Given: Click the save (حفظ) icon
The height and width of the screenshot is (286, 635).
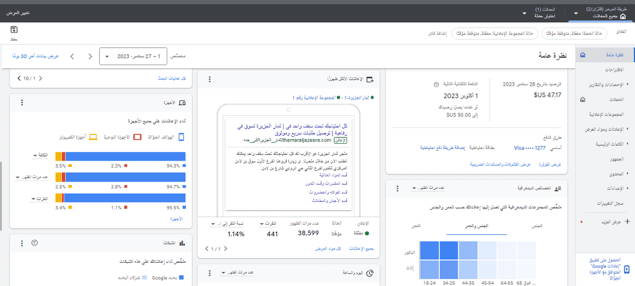Looking at the screenshot, I should click(14, 30).
